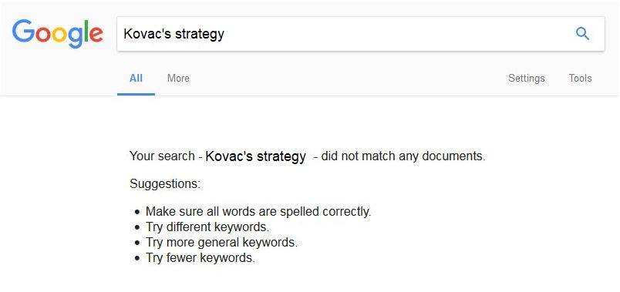The height and width of the screenshot is (292, 620).
Task: Click the Try fewer keywords suggestion
Action: [x=200, y=258]
